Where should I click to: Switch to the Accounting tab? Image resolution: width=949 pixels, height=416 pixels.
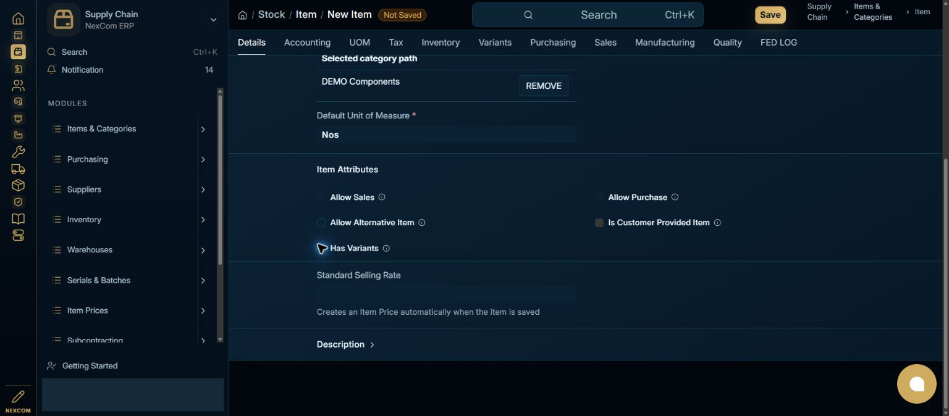pyautogui.click(x=307, y=43)
